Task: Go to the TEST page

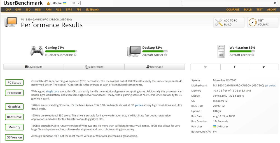Action: [x=260, y=9]
